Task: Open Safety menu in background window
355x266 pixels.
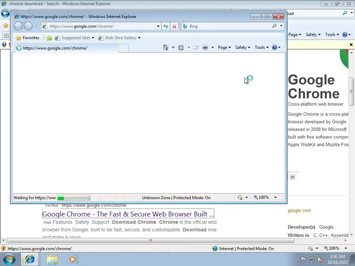Action: coord(313,35)
